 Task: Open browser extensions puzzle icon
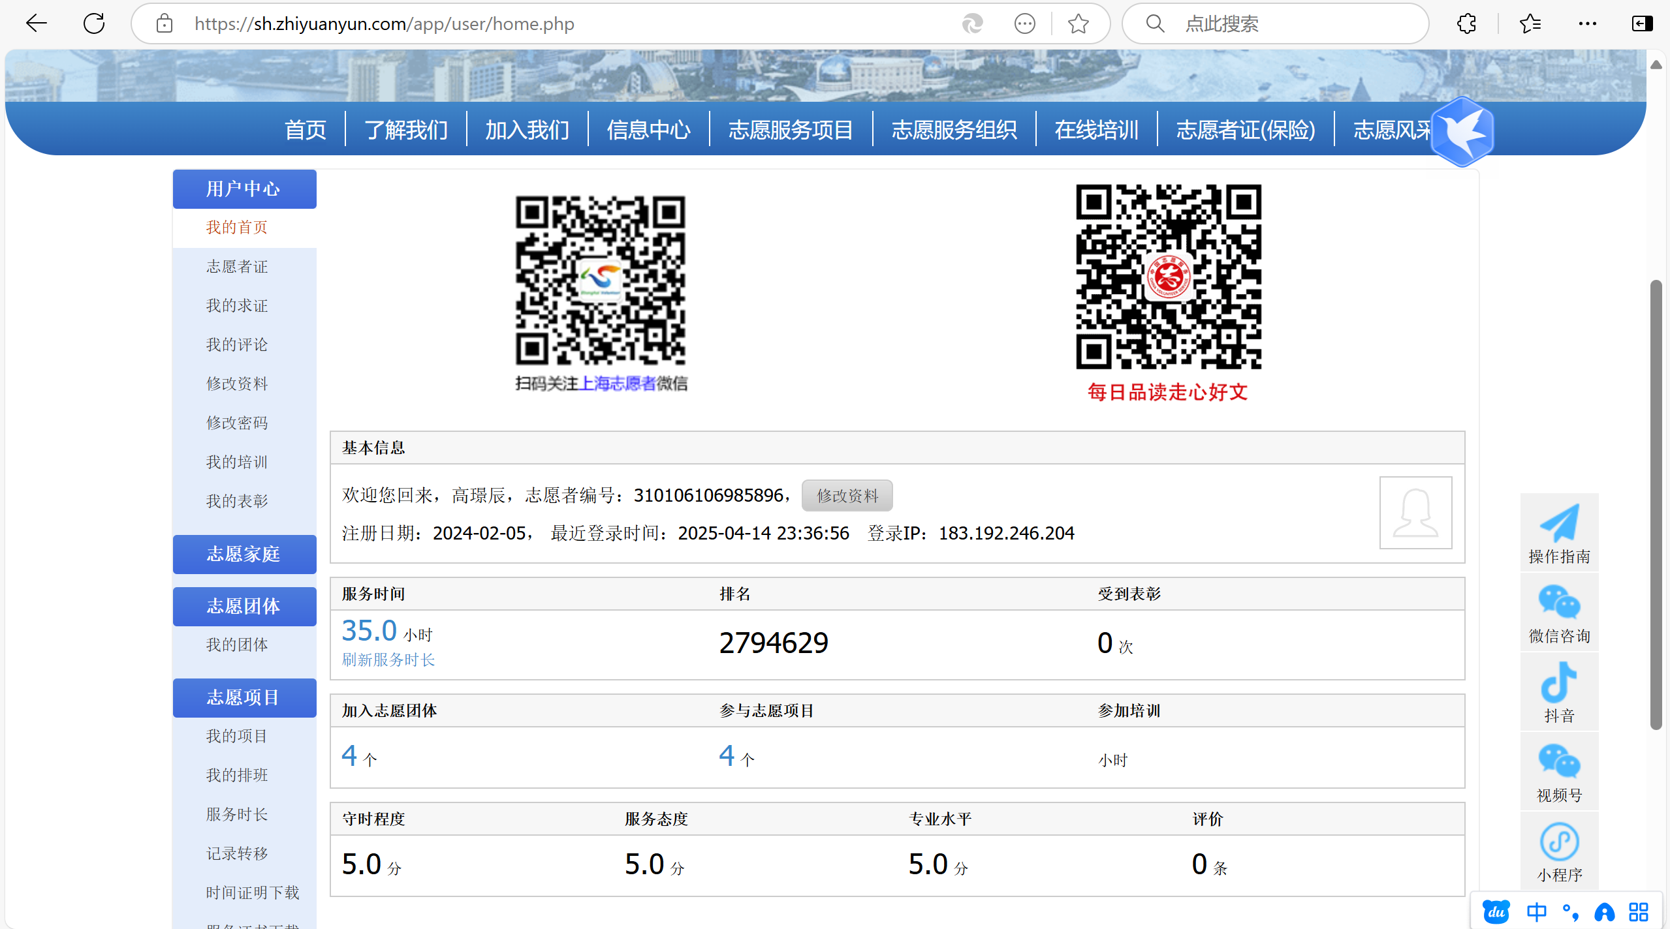1466,23
